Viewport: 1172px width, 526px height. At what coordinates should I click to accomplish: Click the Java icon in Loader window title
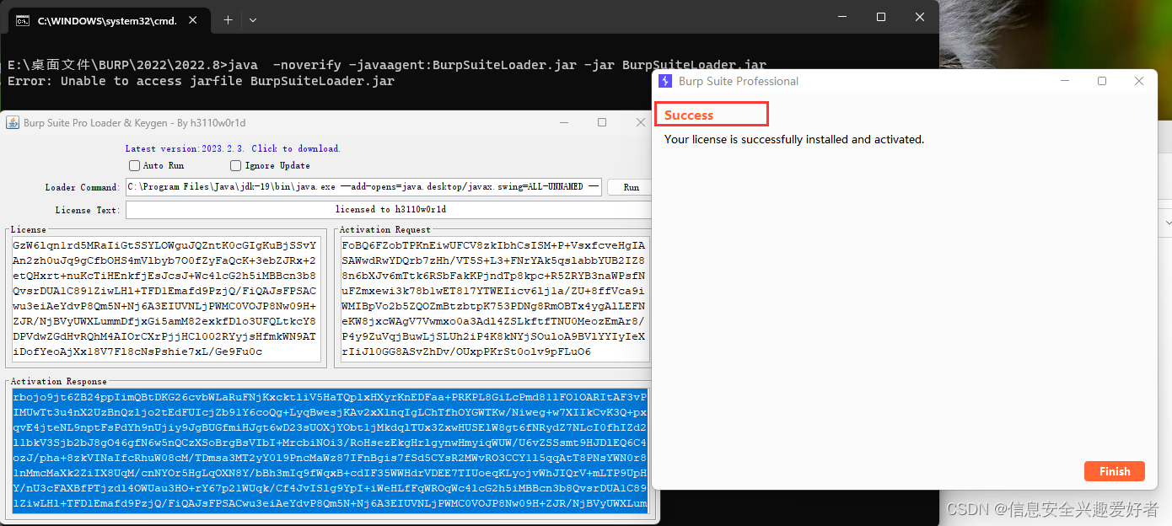[13, 122]
